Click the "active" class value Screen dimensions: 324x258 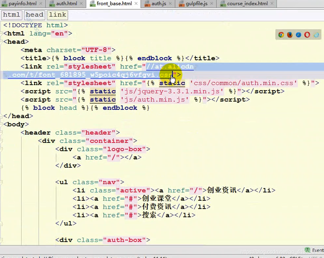[x=133, y=190]
